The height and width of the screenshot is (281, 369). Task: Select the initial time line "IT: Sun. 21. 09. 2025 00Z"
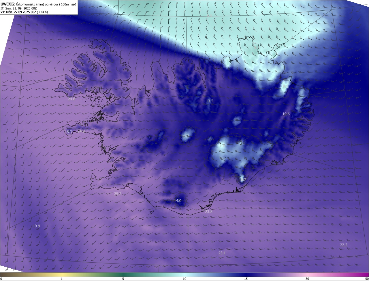click(18, 8)
